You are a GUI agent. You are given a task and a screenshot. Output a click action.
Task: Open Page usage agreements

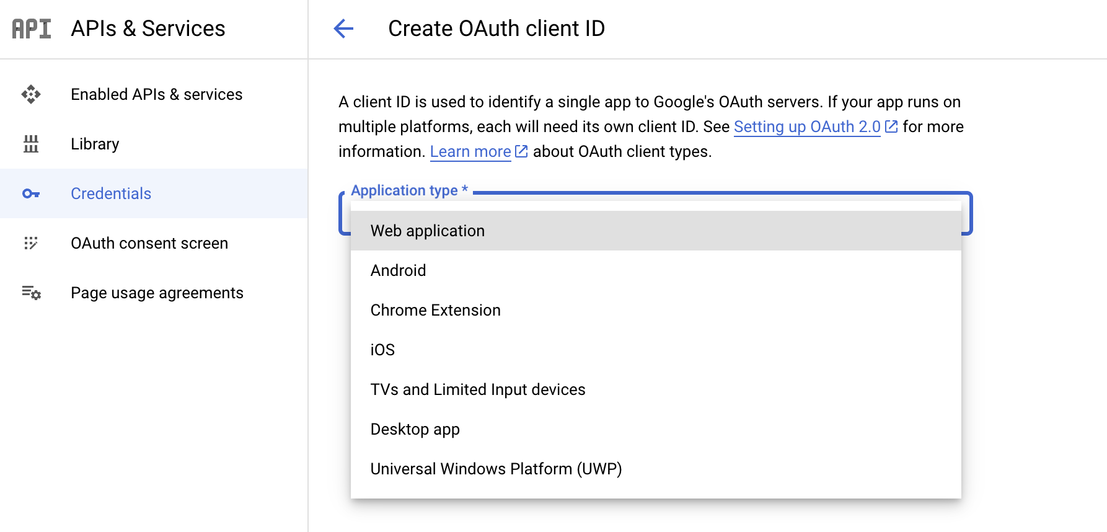(x=154, y=293)
